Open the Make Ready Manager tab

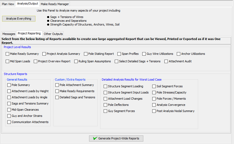point(55,4)
